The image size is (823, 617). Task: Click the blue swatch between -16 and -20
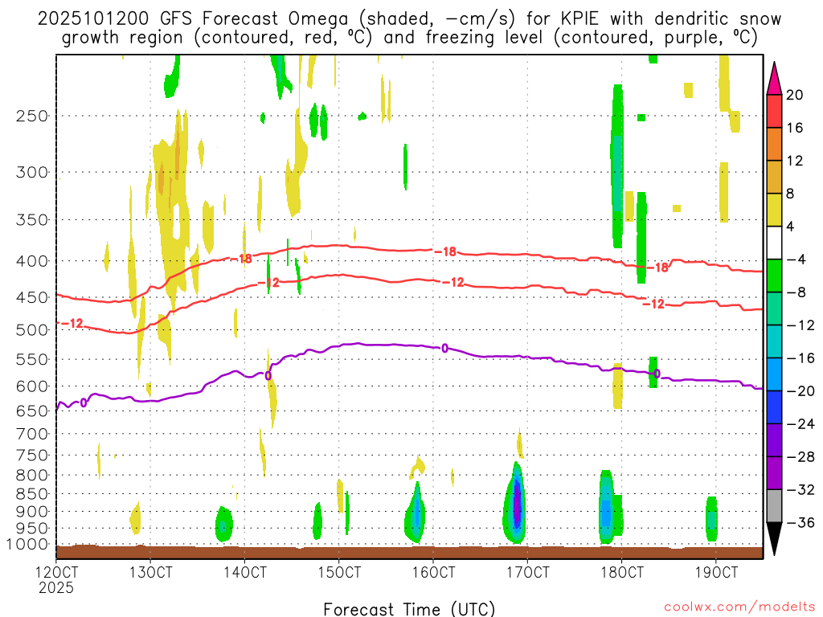coord(774,374)
